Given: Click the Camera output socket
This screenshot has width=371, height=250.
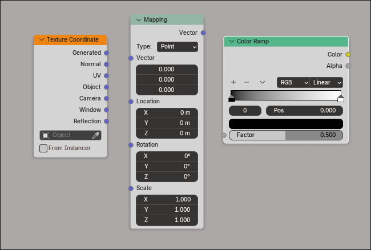Looking at the screenshot, I should (107, 98).
